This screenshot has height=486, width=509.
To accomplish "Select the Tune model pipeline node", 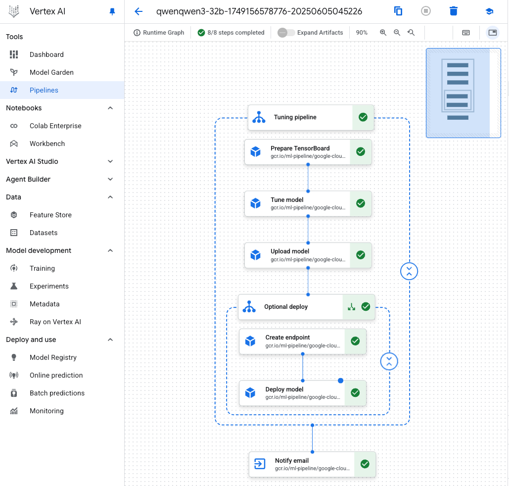I will 308,204.
